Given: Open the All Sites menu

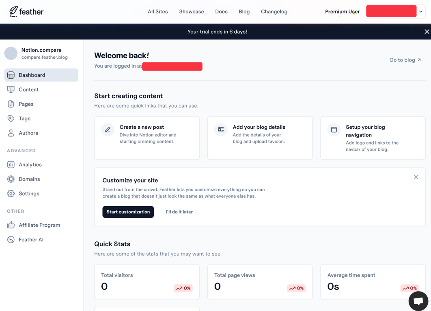Looking at the screenshot, I should (158, 11).
